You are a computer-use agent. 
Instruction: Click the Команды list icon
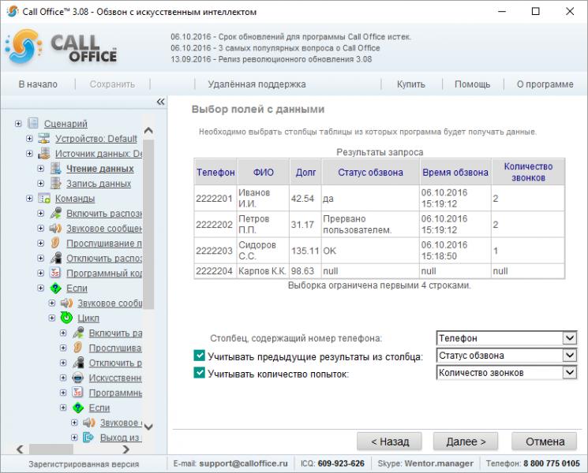pyautogui.click(x=44, y=198)
